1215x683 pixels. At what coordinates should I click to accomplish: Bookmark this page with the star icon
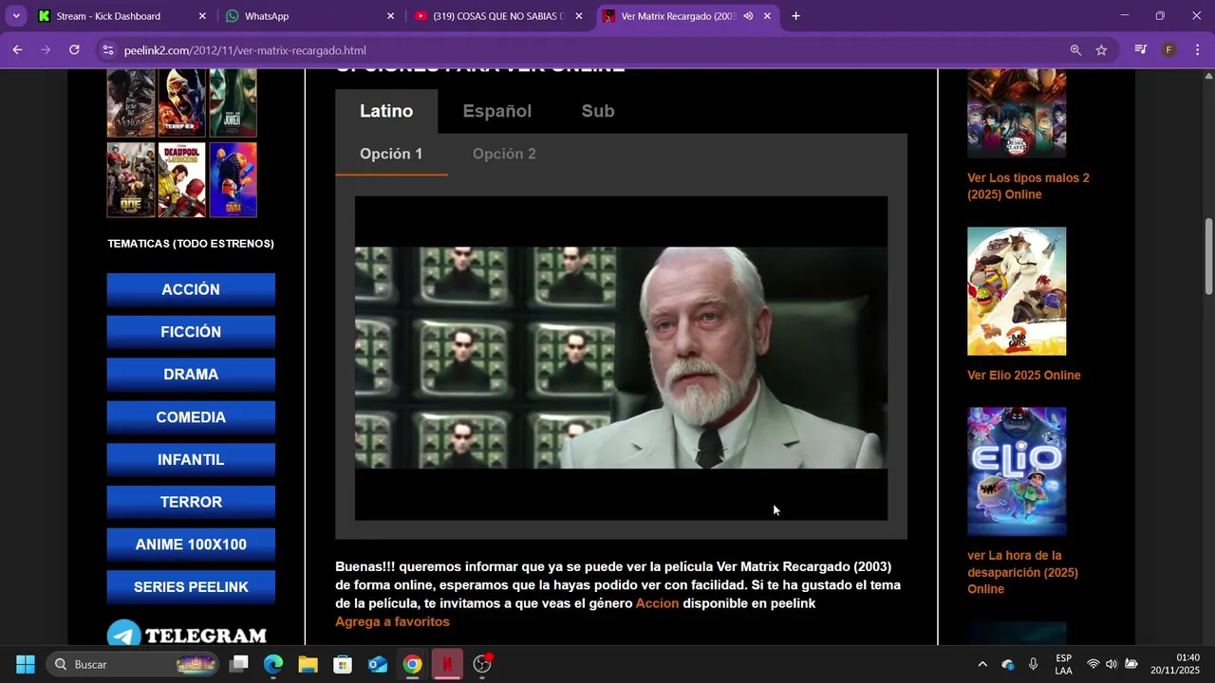(x=1101, y=50)
